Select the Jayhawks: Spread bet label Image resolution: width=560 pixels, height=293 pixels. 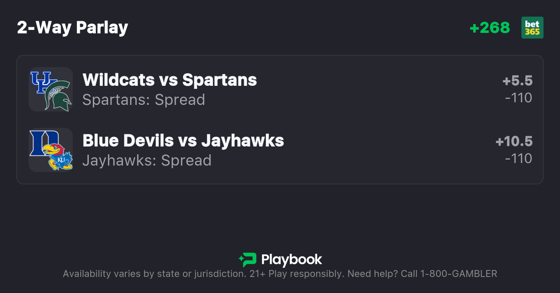(x=147, y=160)
